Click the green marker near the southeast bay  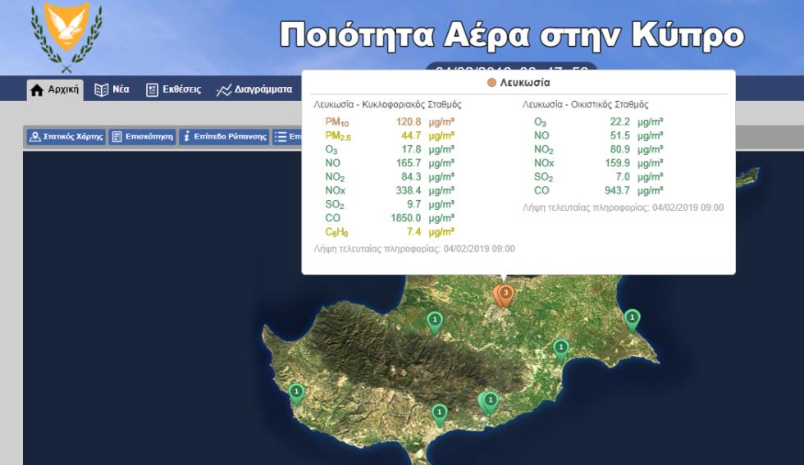(560, 349)
